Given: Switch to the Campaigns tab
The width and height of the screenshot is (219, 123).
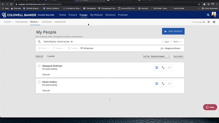Looking at the screenshot, I should (60, 22).
